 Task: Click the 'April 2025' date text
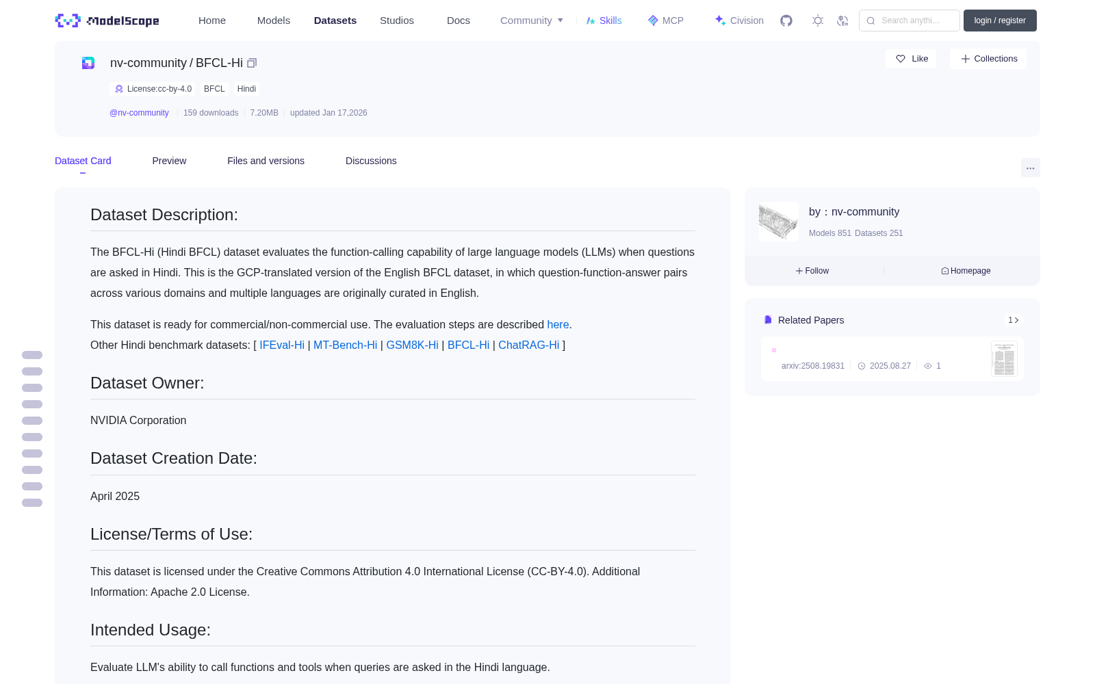click(x=115, y=497)
